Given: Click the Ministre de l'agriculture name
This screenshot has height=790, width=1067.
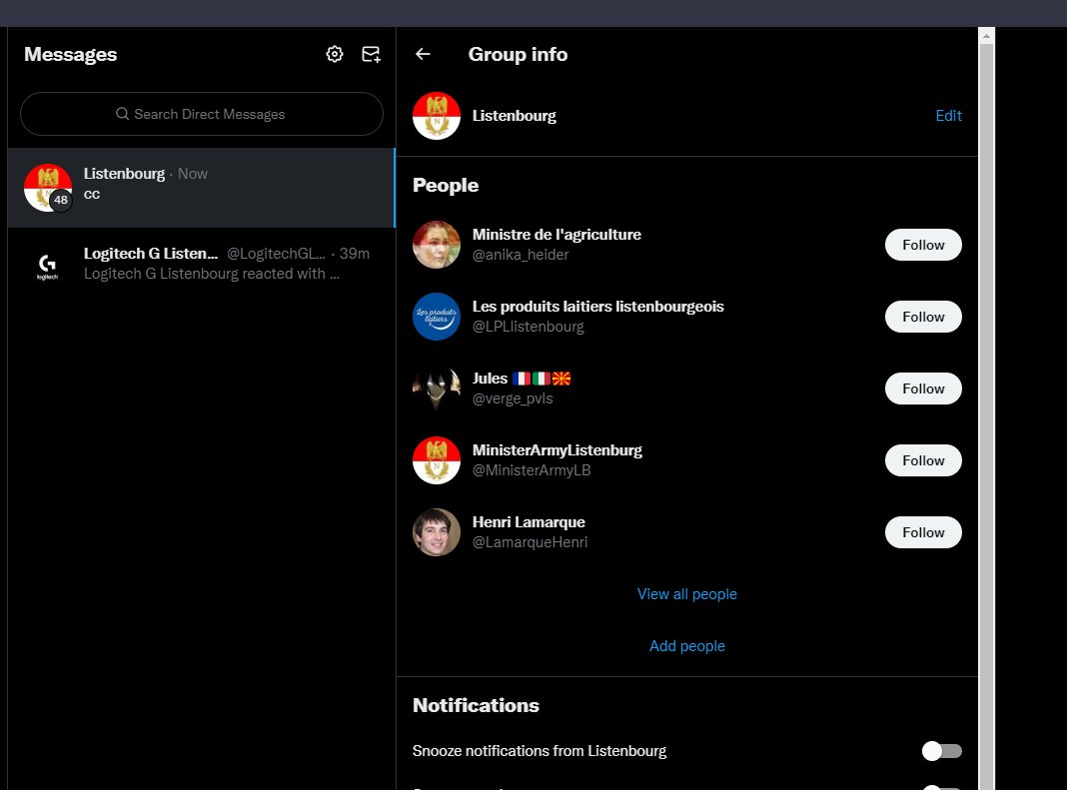Looking at the screenshot, I should click(x=556, y=234).
